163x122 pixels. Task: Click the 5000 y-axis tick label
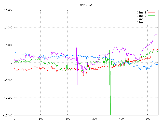9,45
